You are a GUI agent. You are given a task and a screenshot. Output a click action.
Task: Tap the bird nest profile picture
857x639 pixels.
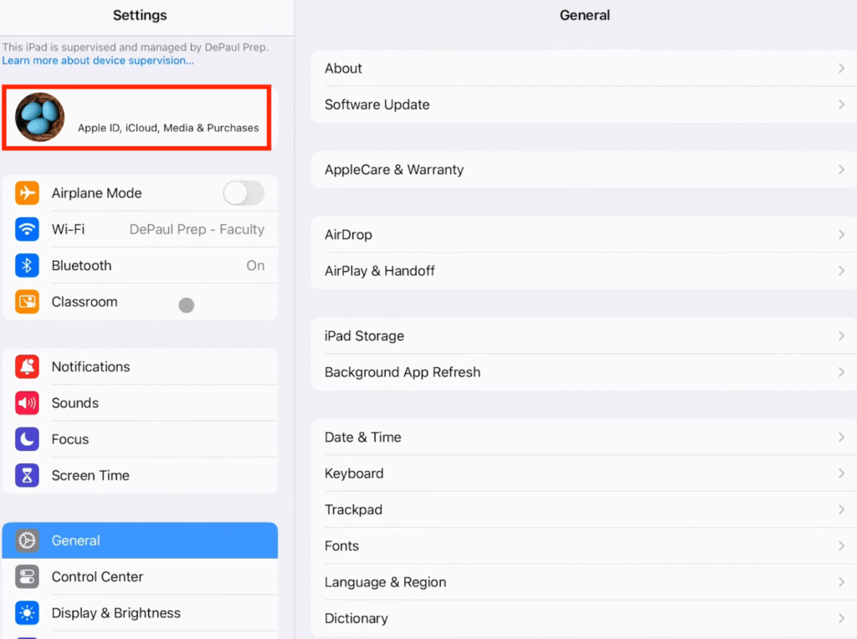point(39,117)
